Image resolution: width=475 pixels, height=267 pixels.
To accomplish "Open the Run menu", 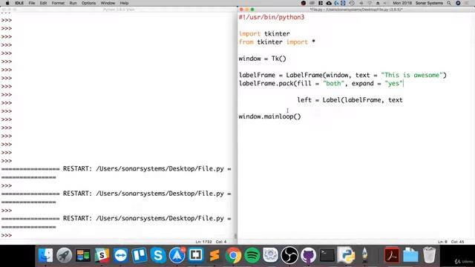I will coord(73,3).
